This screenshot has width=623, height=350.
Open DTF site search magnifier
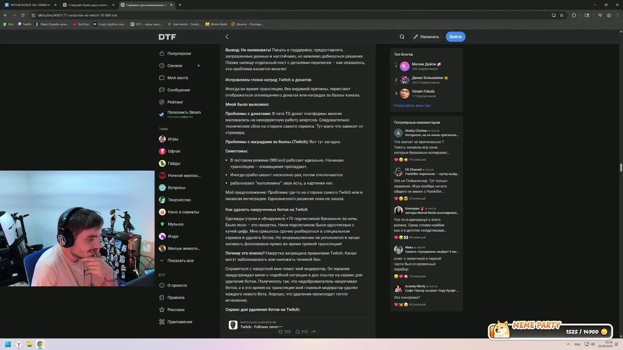(x=402, y=36)
